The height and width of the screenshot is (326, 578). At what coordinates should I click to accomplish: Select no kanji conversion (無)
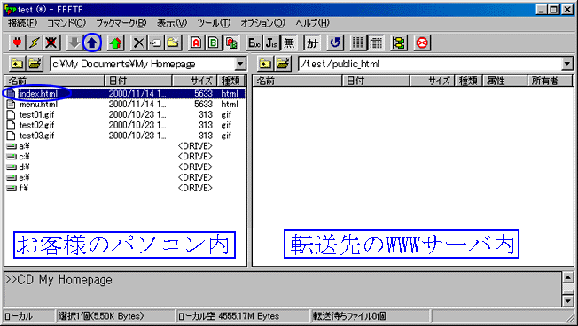click(x=289, y=43)
